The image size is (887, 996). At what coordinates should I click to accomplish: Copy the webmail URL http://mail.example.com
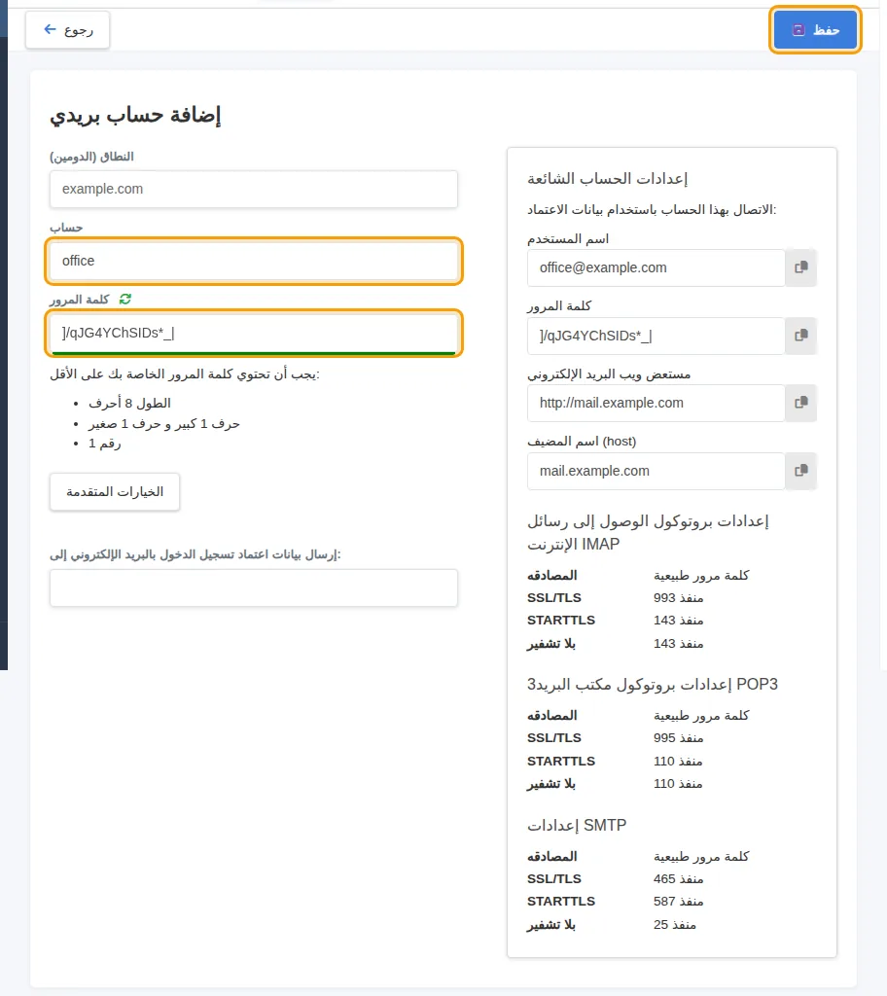(x=801, y=403)
